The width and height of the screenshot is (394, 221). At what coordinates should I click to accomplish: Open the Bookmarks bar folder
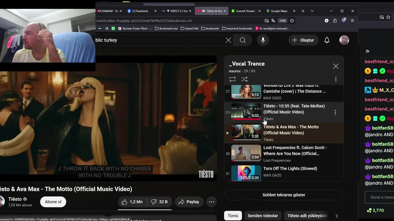pos(167,29)
